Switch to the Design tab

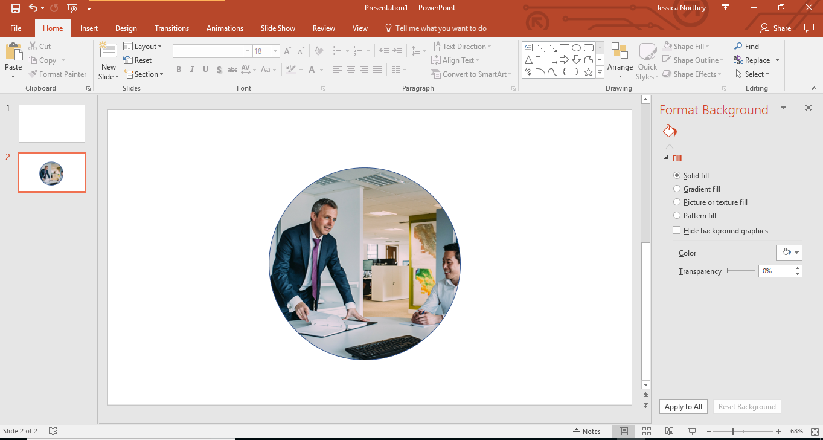126,28
